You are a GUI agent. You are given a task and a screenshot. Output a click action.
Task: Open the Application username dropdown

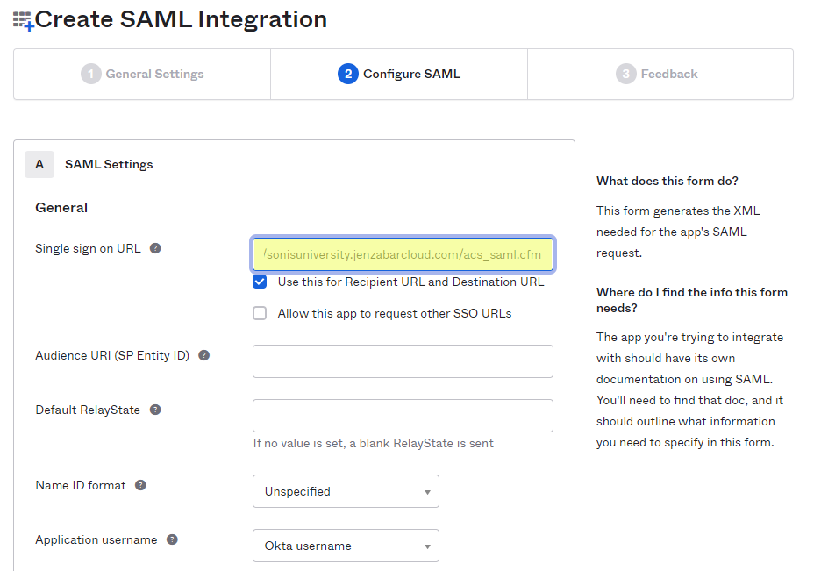346,546
